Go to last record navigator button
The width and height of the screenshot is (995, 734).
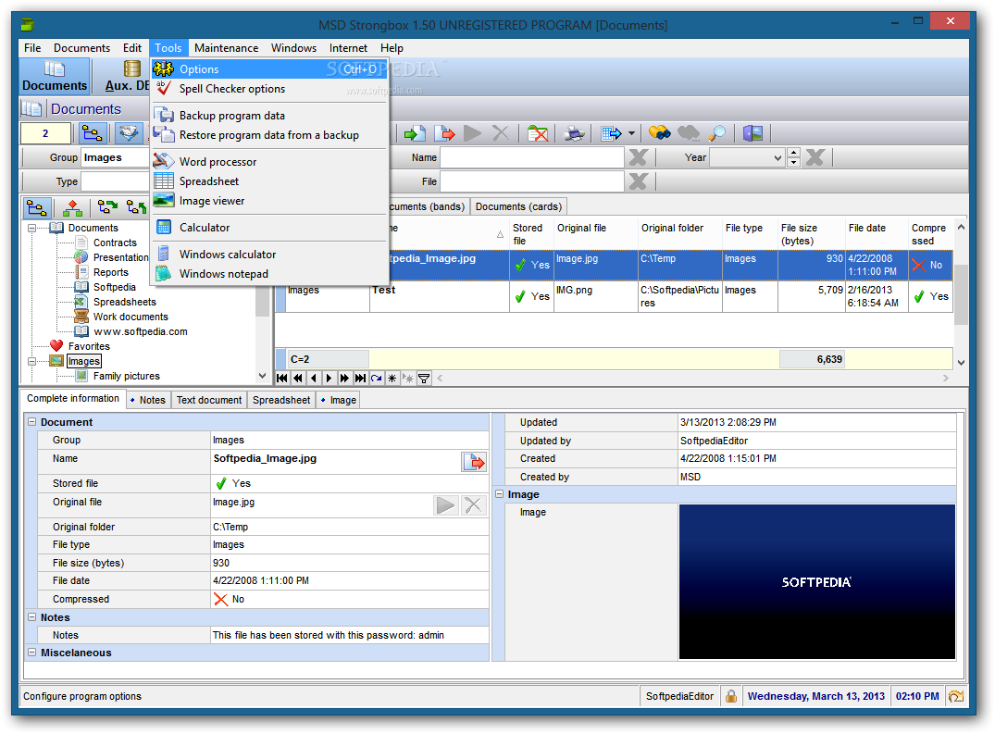pos(360,378)
